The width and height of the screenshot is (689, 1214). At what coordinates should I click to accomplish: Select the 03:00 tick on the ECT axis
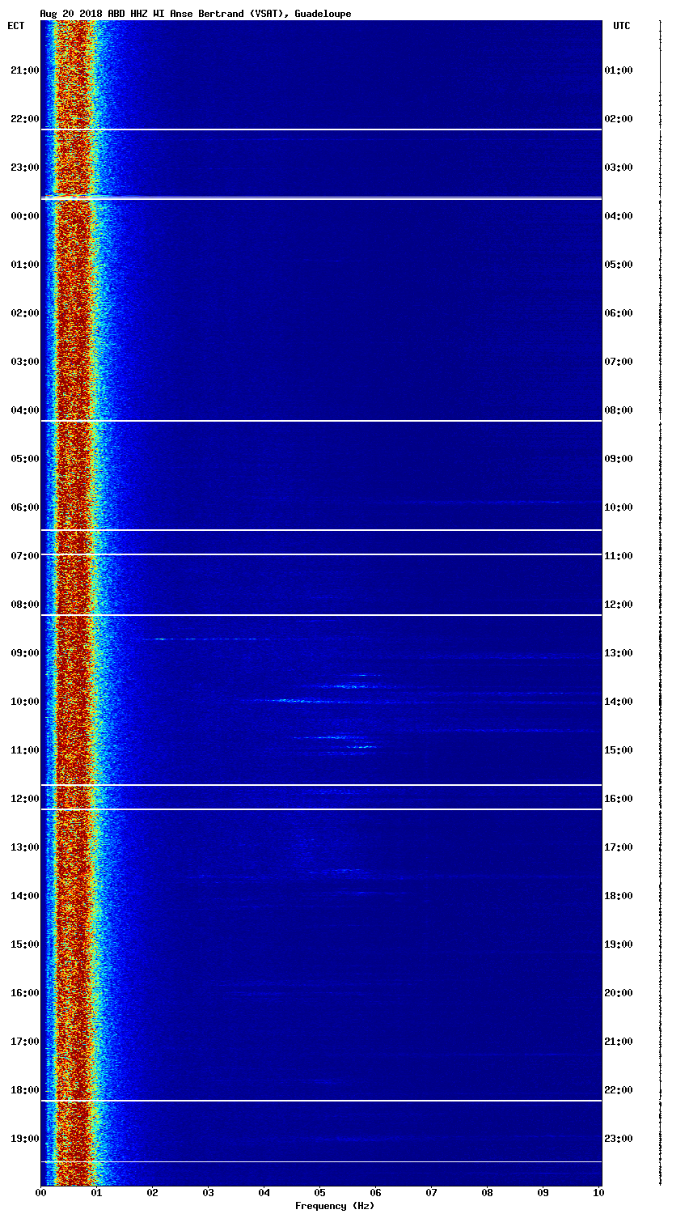24,362
